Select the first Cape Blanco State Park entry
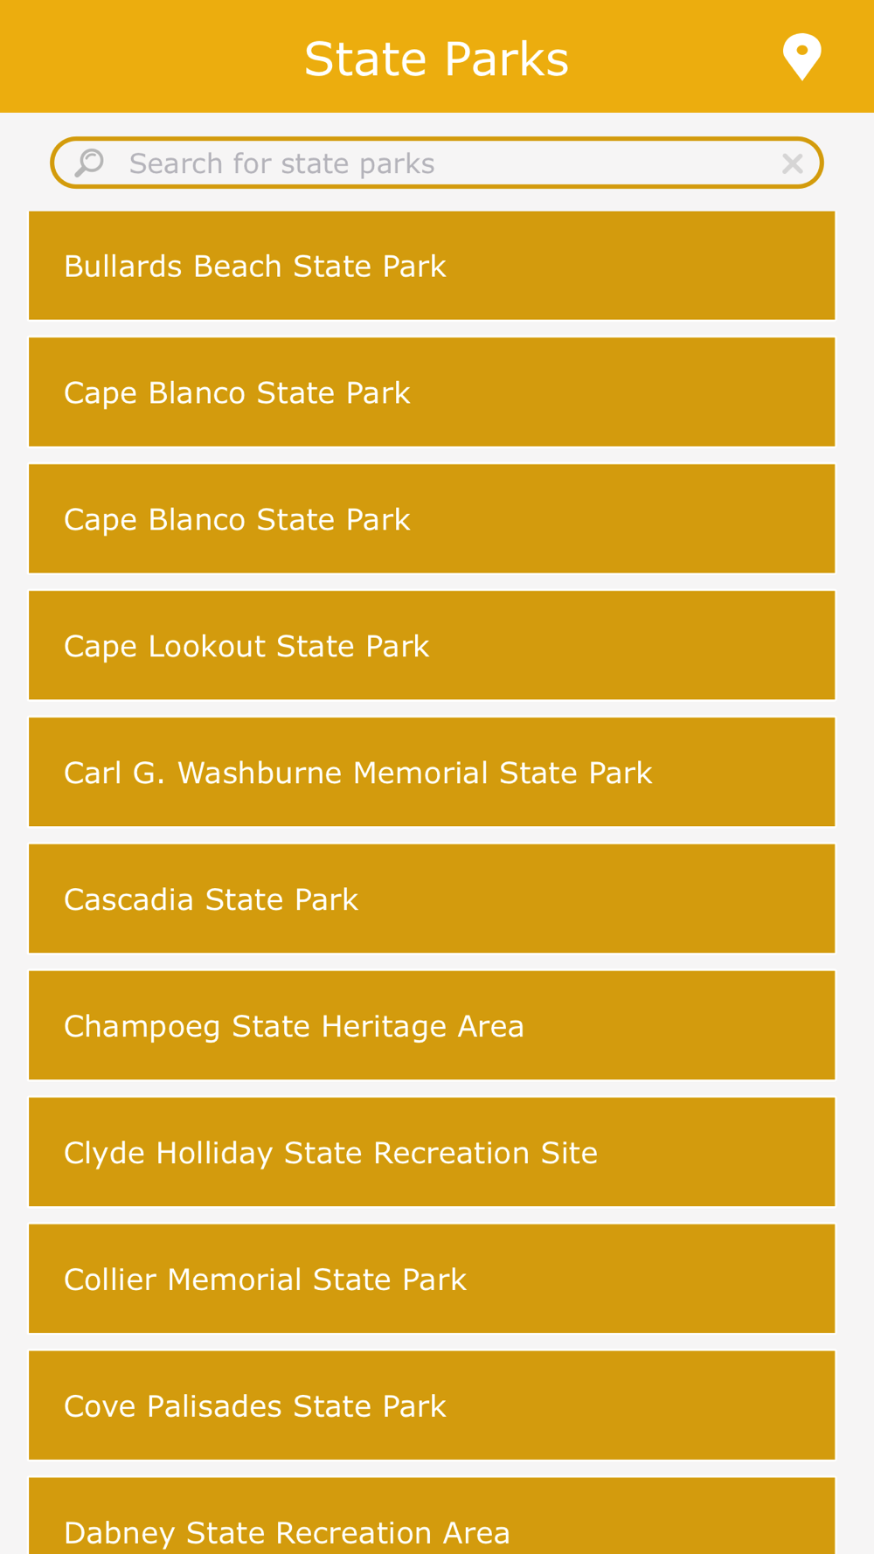The height and width of the screenshot is (1554, 874). click(432, 392)
